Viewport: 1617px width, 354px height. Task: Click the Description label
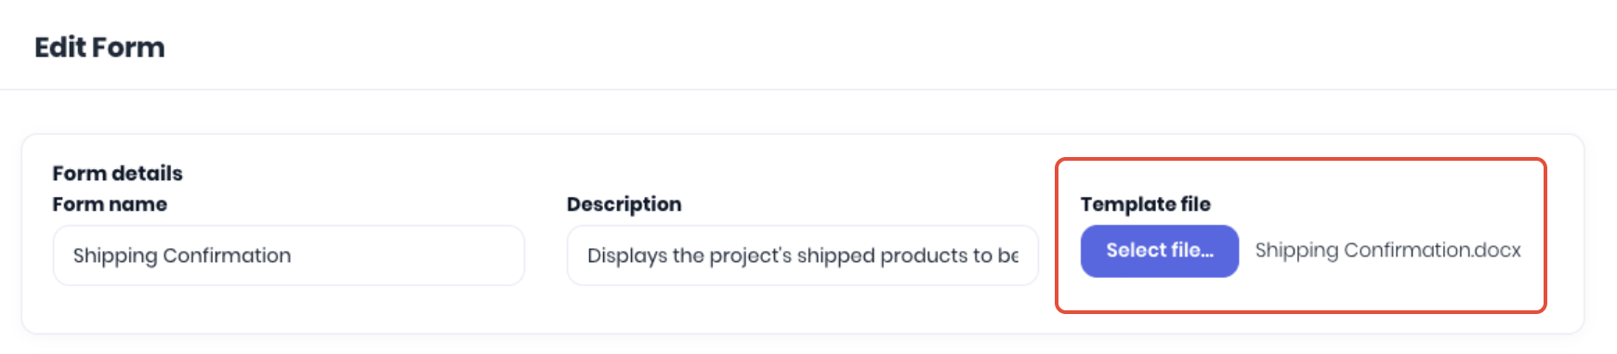pyautogui.click(x=624, y=204)
